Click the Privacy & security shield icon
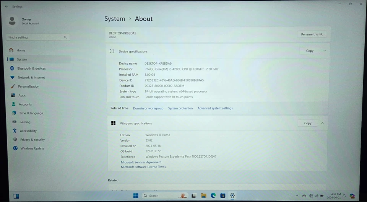 click(x=15, y=139)
